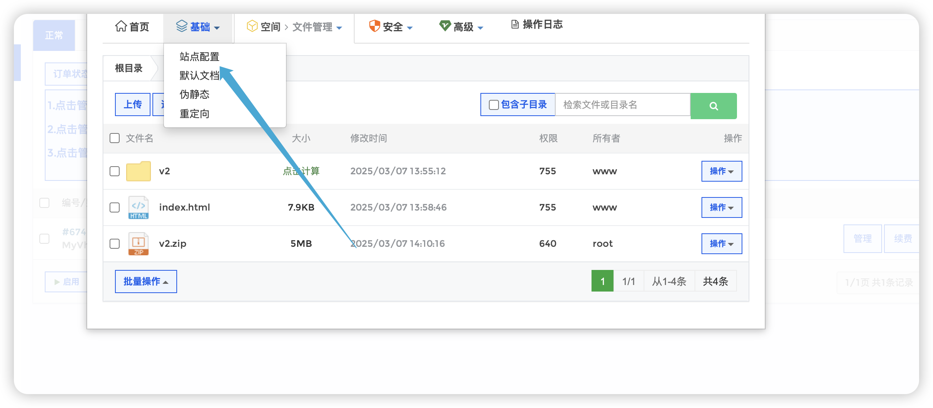This screenshot has width=933, height=408.
Task: Toggle the 包含子目录 checkbox
Action: (494, 105)
